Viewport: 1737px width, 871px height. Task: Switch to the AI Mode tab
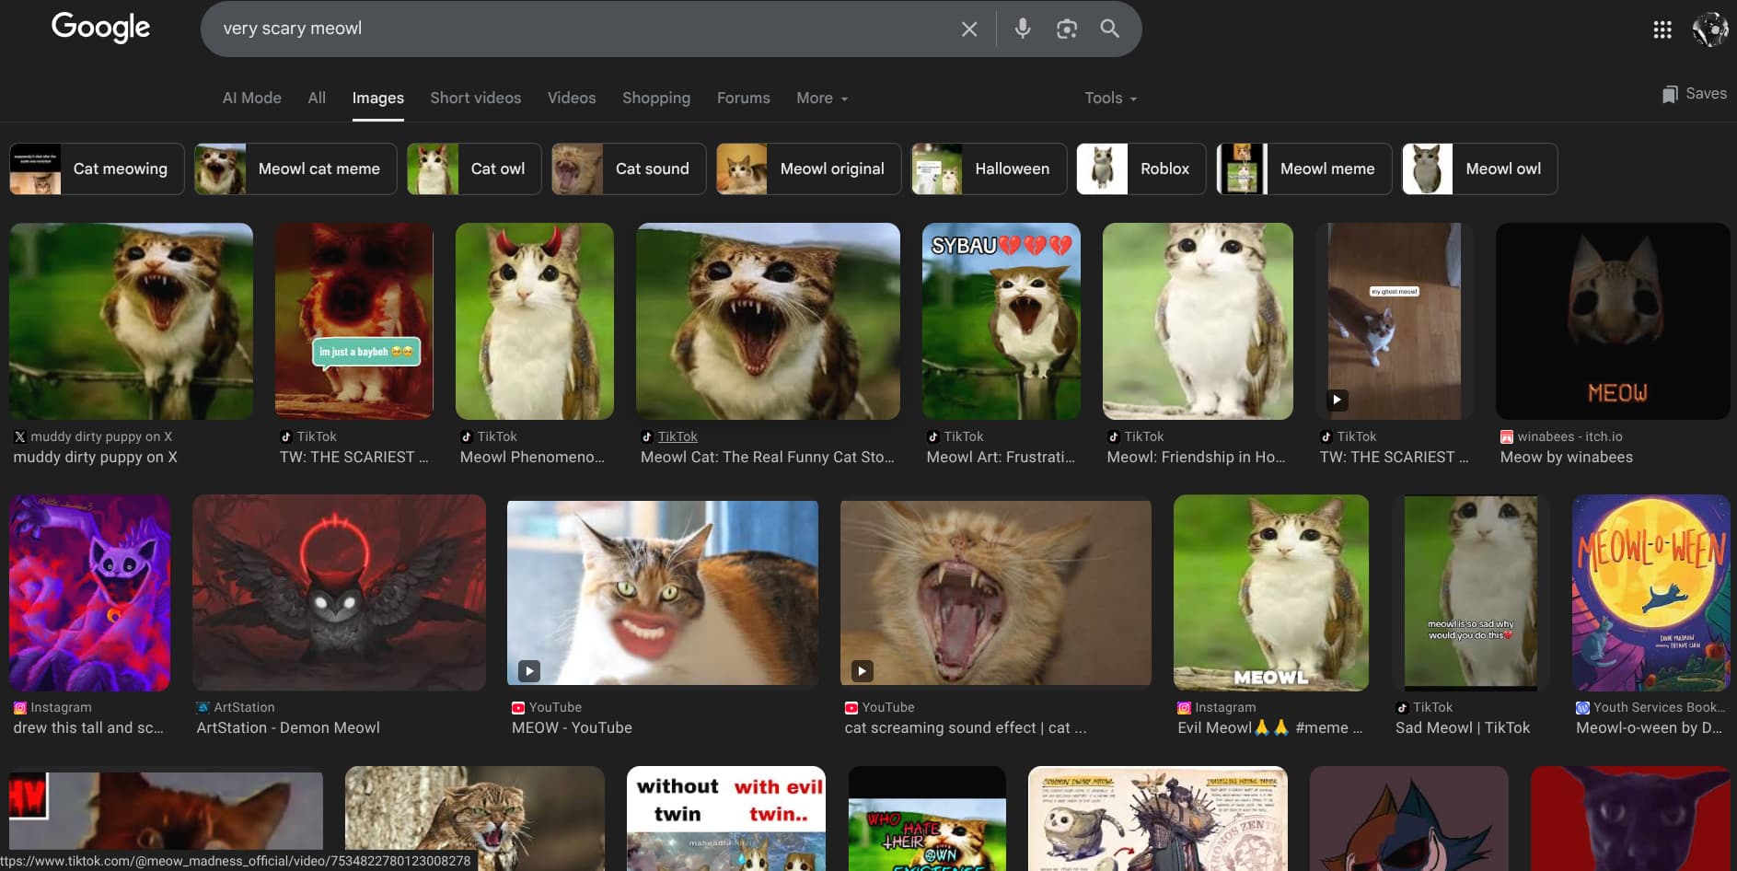tap(251, 98)
